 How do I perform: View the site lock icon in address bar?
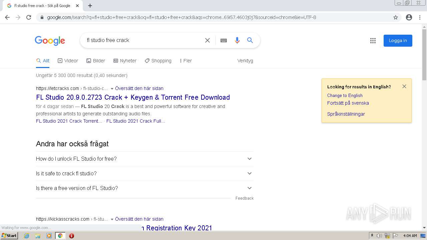(42, 17)
